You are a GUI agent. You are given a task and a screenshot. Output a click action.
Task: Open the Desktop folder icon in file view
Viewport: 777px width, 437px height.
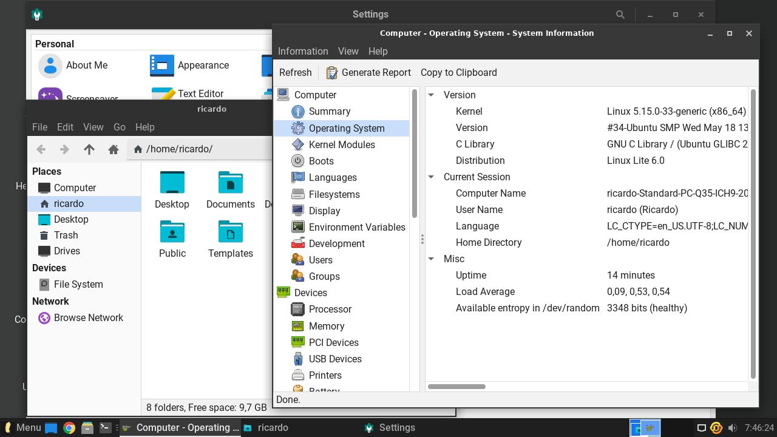tap(172, 182)
